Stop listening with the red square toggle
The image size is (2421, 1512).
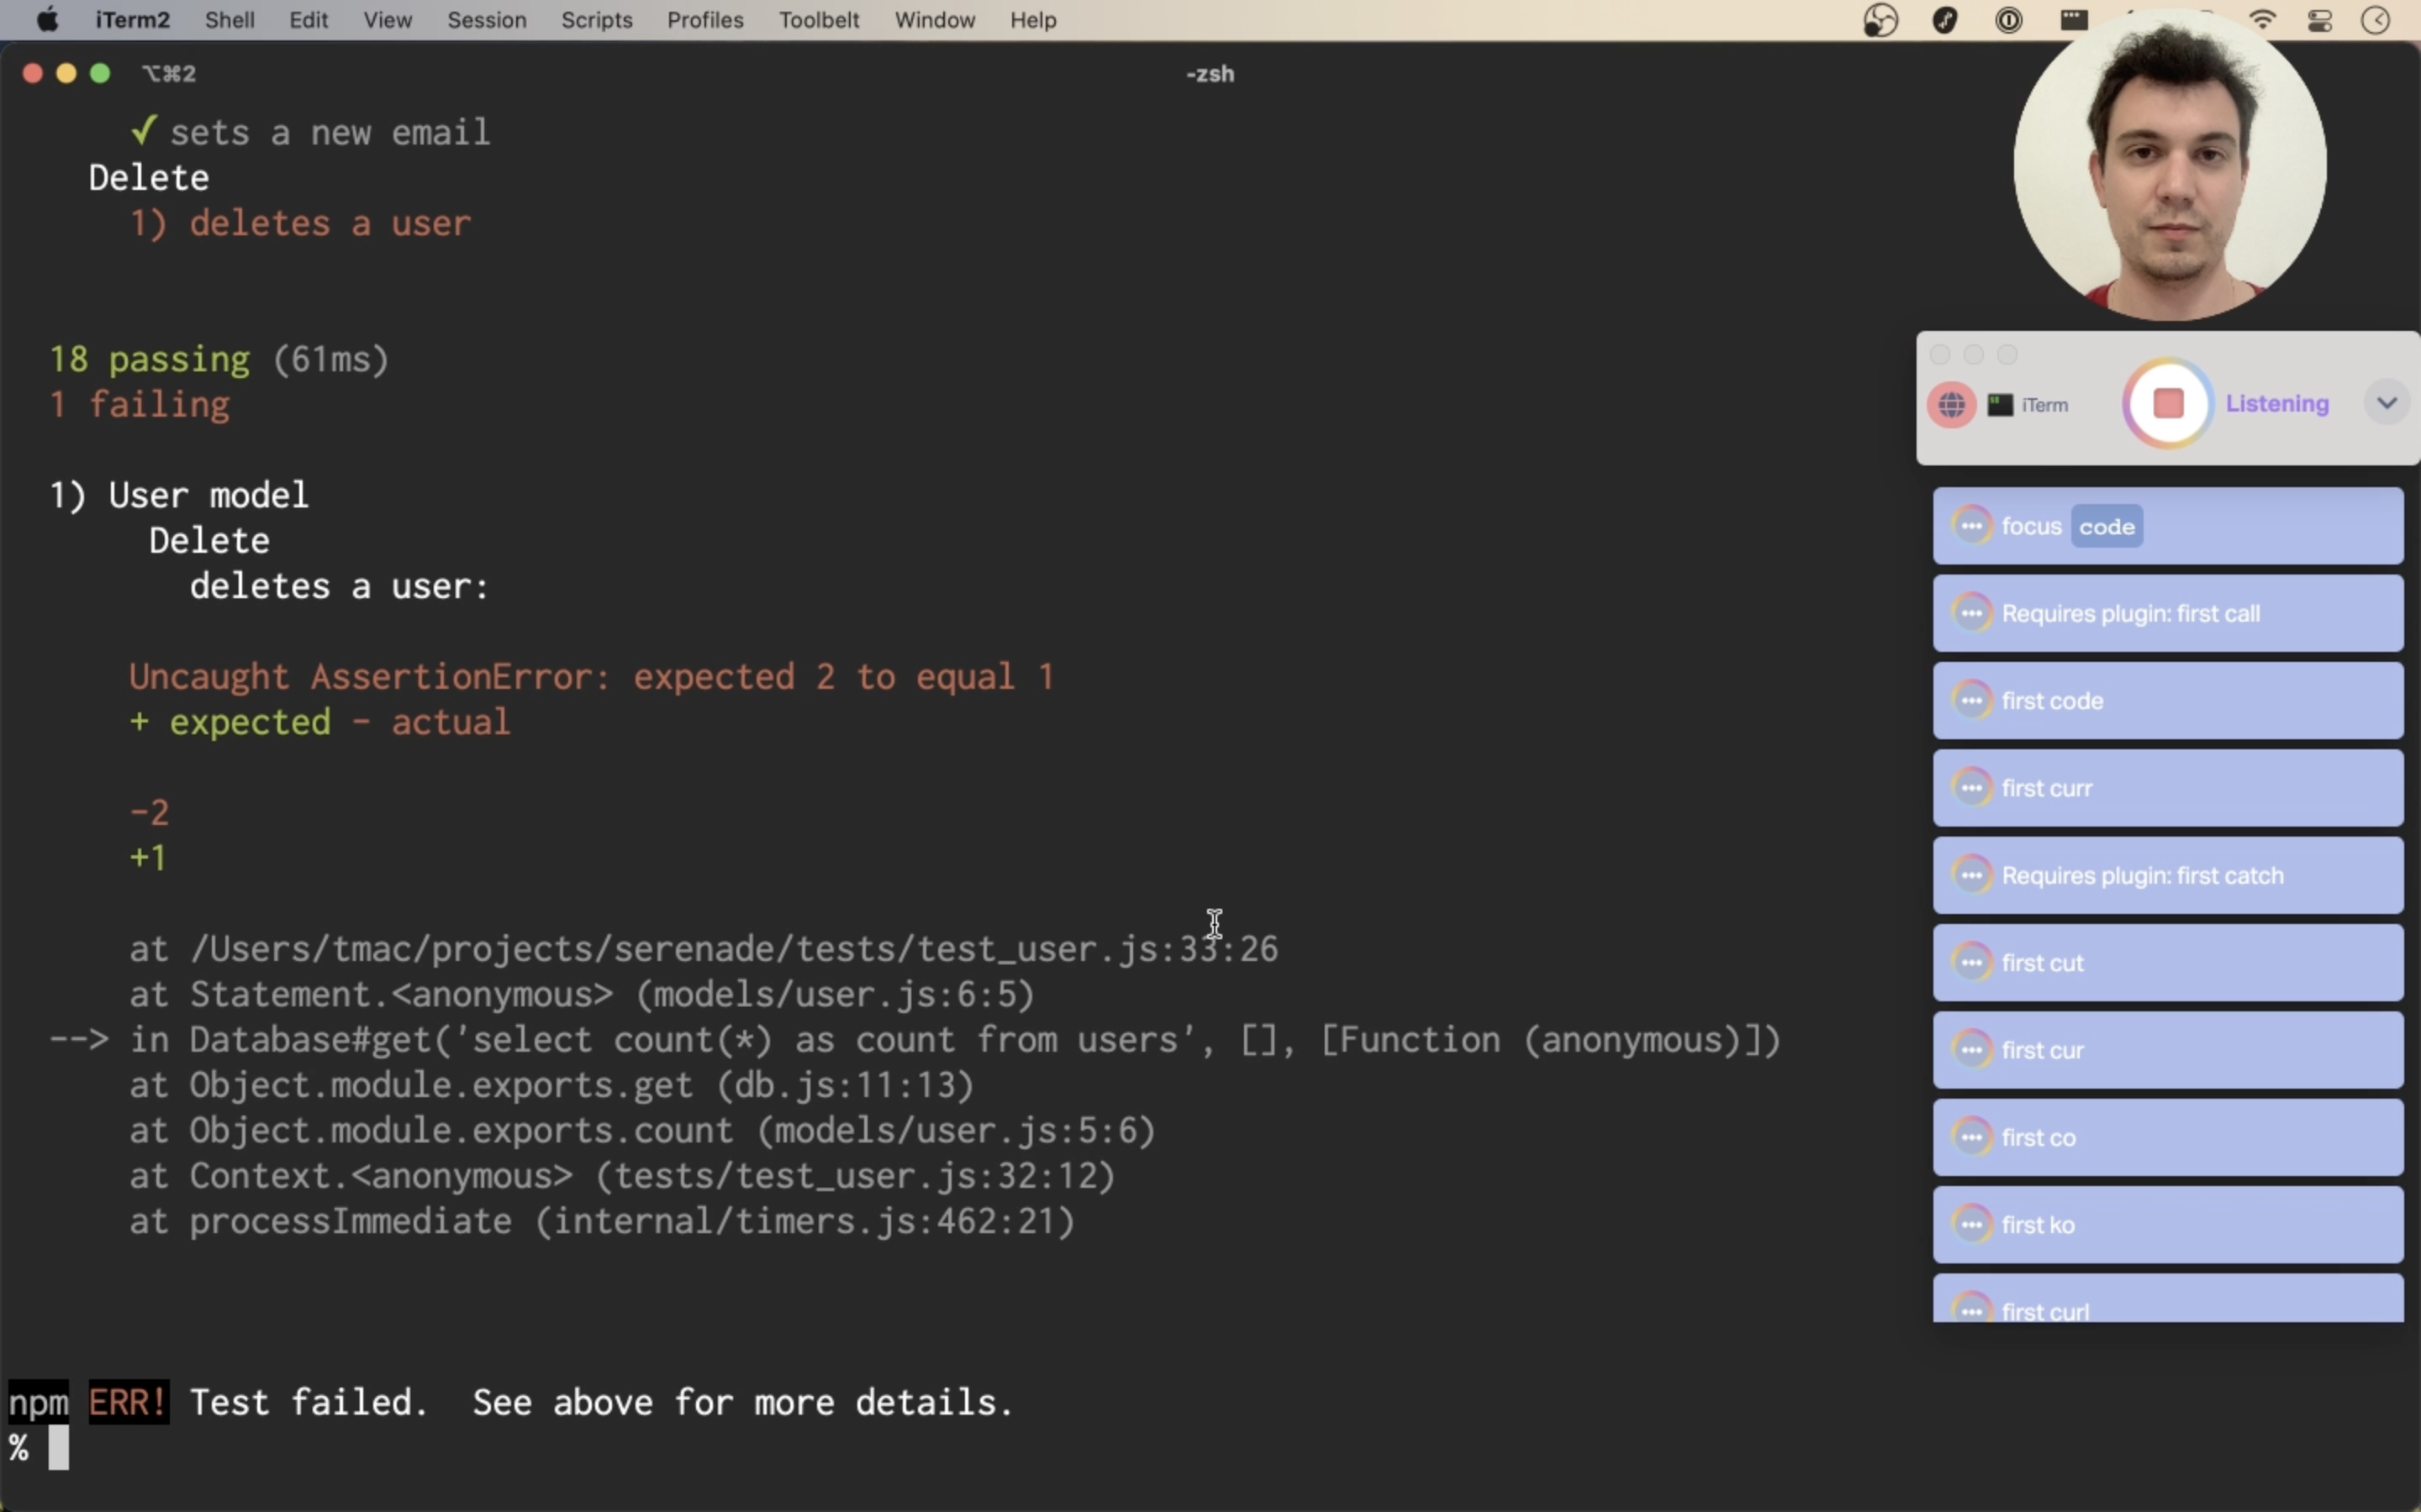2168,404
